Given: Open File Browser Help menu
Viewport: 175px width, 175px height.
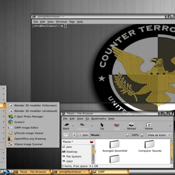Looking at the screenshot, I should coord(111,119).
